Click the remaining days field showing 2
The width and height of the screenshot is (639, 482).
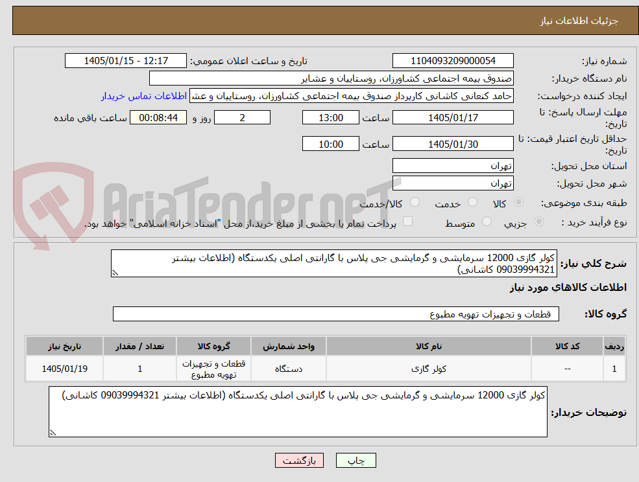coord(242,118)
